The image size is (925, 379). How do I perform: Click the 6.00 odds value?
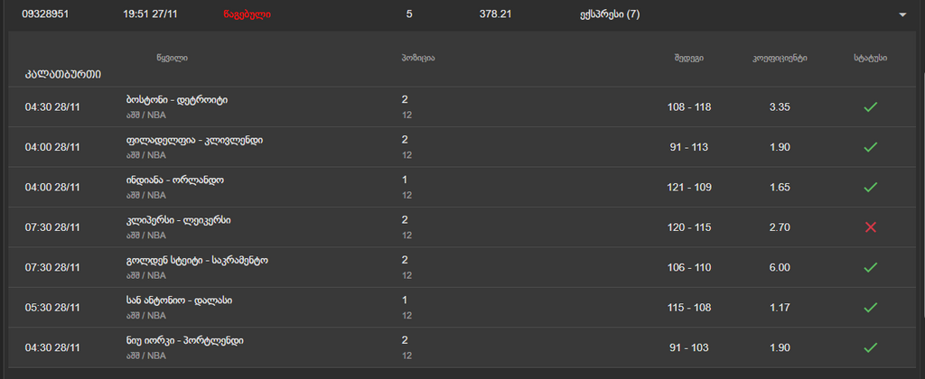click(x=779, y=267)
